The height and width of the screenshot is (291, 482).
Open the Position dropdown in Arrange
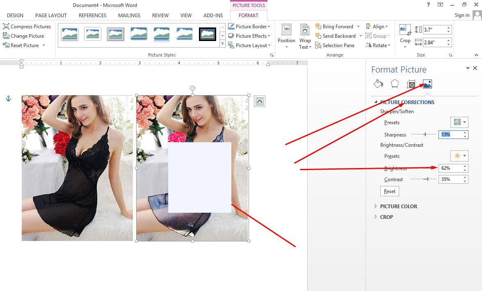pyautogui.click(x=286, y=36)
